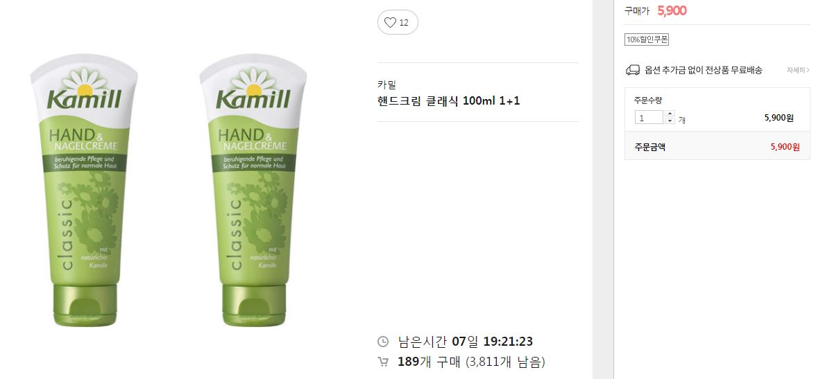Click the 핸드크림 클래식 100ml 1+1 title
Screen dimensions: 816x379
[448, 101]
